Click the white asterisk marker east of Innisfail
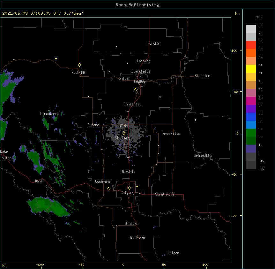275x269 pixels. click(160, 97)
